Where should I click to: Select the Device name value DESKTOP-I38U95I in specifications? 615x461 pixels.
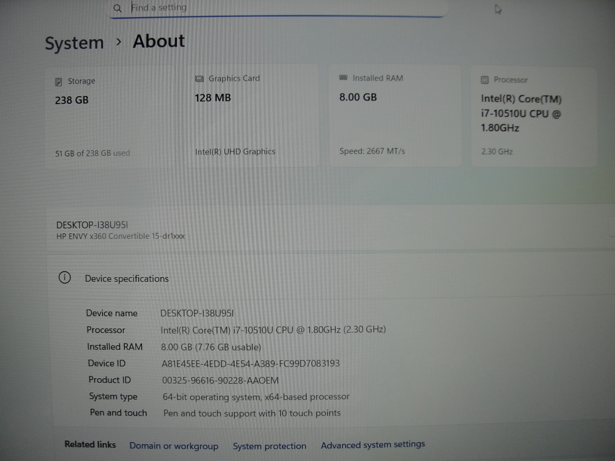pos(197,313)
